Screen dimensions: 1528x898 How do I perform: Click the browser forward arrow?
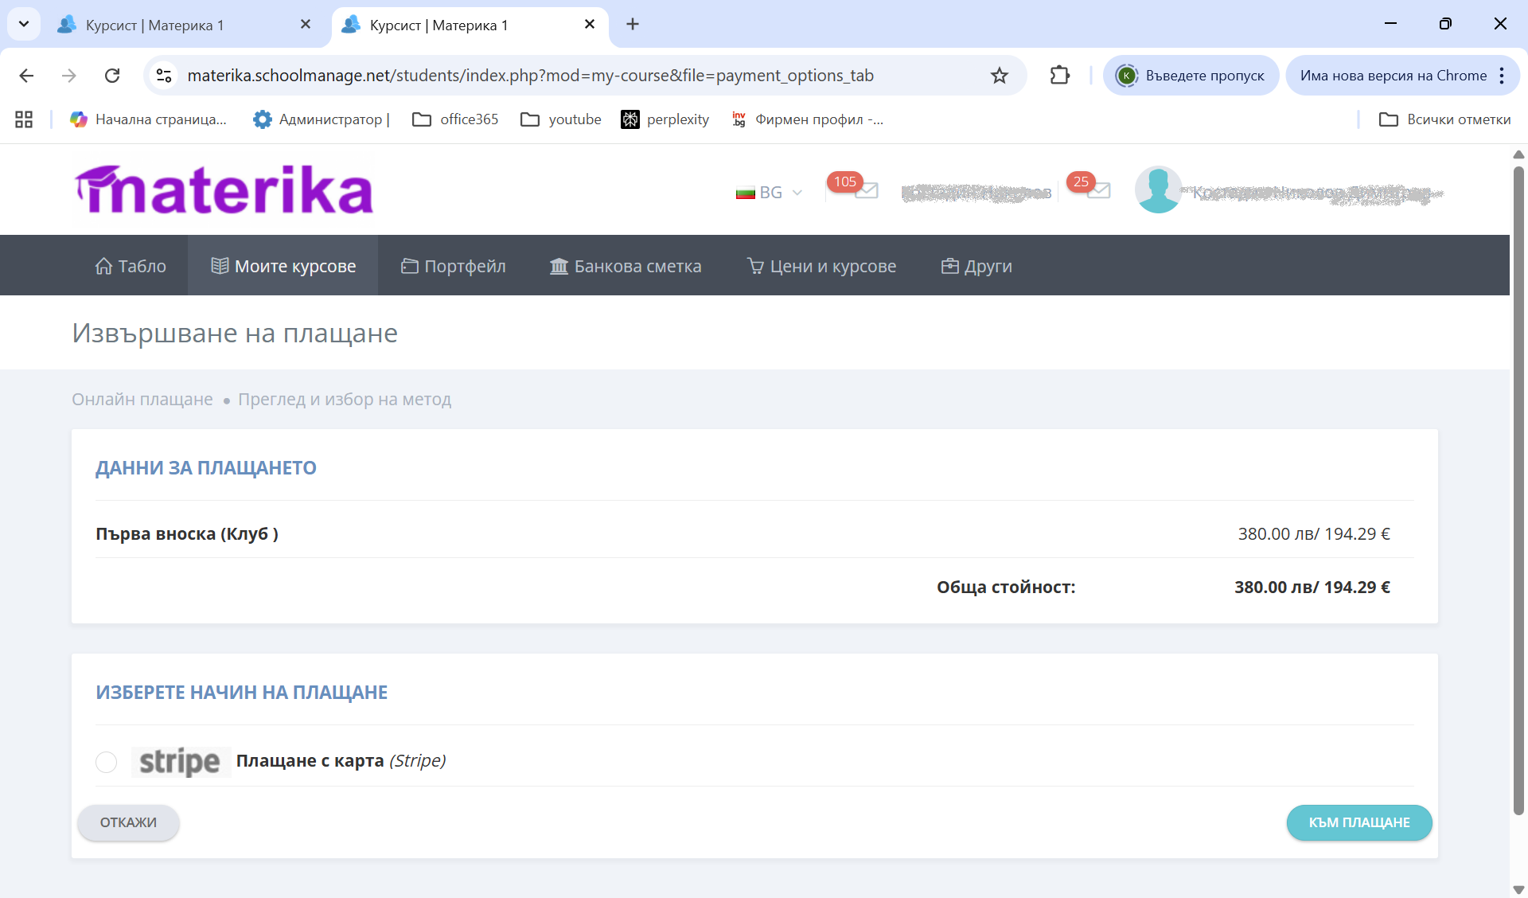[x=69, y=76]
